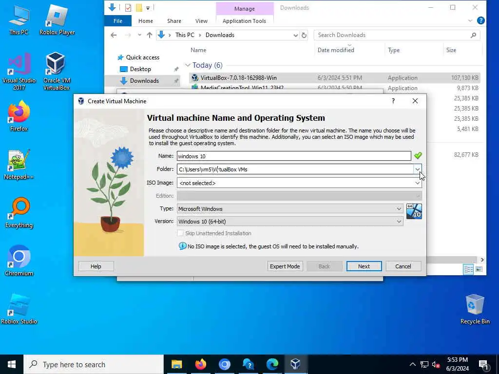Switch Explorer to details view
The height and width of the screenshot is (374, 499).
pyautogui.click(x=468, y=269)
